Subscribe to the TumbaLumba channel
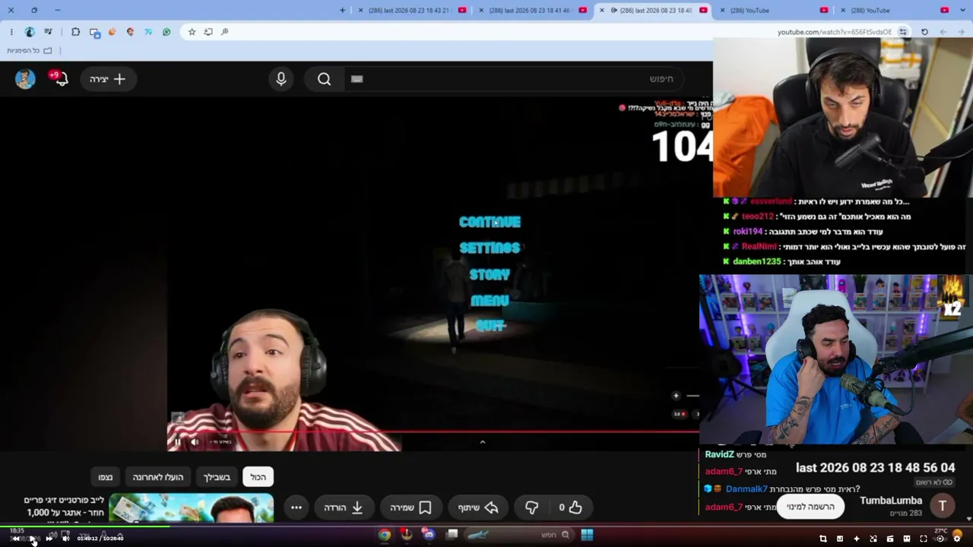 [810, 507]
